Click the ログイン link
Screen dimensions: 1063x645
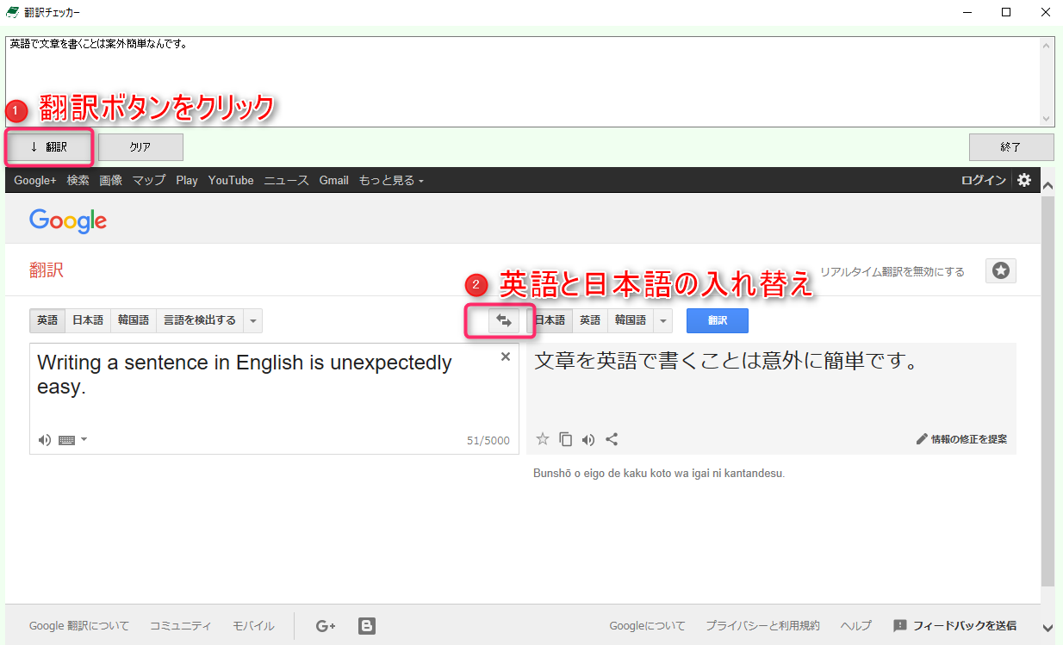[x=984, y=180]
